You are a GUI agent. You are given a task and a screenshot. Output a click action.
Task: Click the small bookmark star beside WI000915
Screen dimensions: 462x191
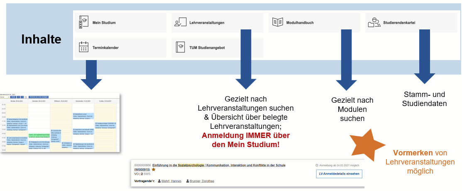coord(153,169)
